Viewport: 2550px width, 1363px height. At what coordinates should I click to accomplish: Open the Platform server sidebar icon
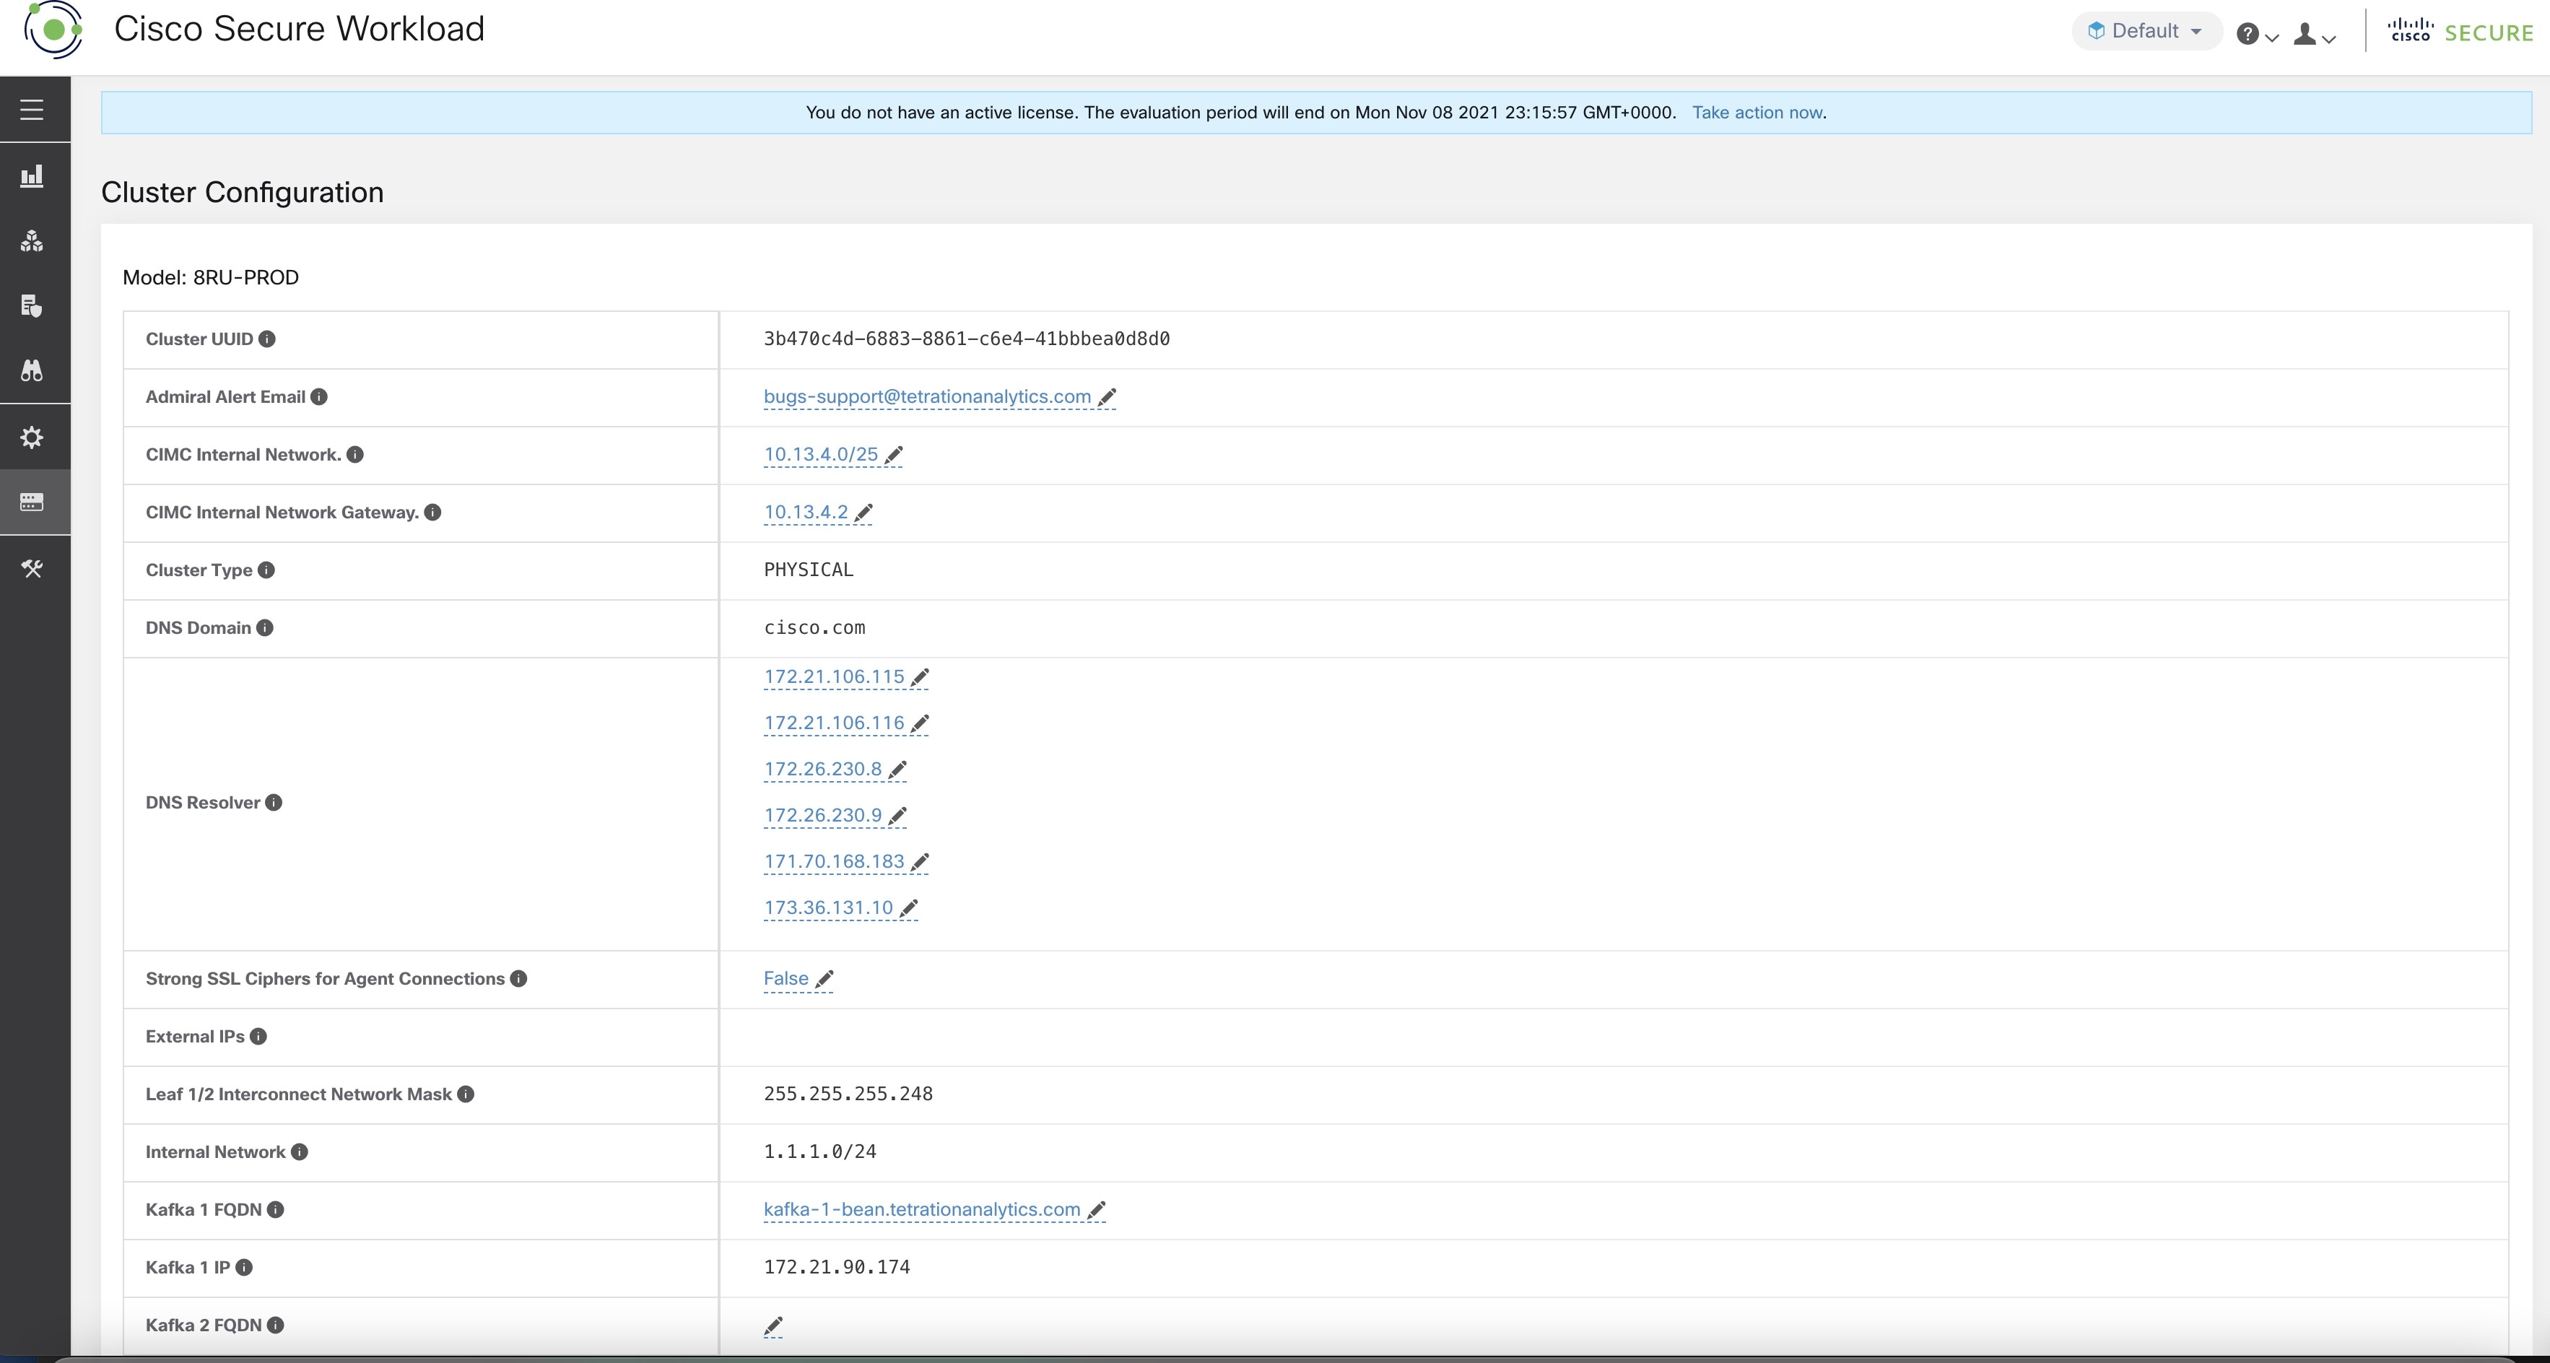[32, 502]
